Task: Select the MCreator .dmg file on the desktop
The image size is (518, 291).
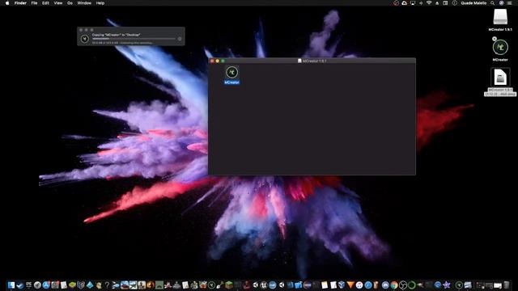Action: 500,78
